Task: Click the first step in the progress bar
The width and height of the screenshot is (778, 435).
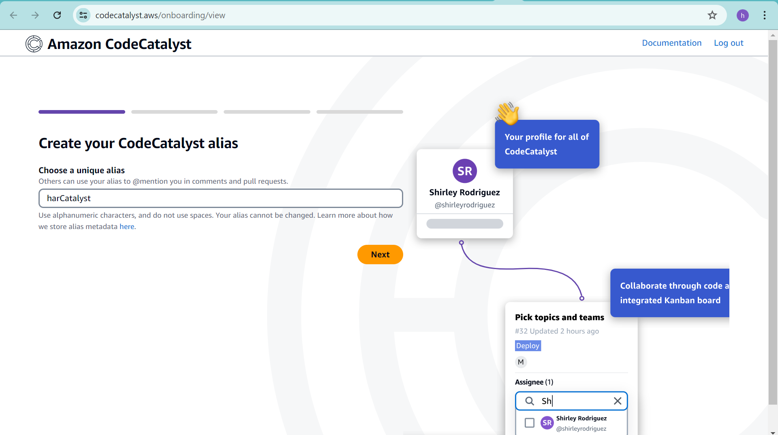Action: pyautogui.click(x=81, y=112)
